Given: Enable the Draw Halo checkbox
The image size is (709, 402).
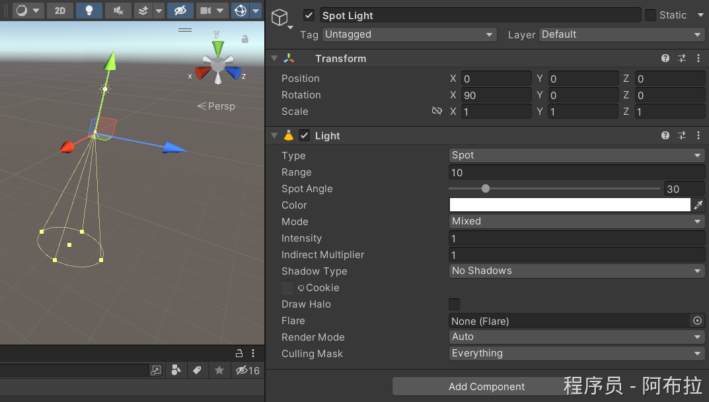Looking at the screenshot, I should (x=454, y=304).
